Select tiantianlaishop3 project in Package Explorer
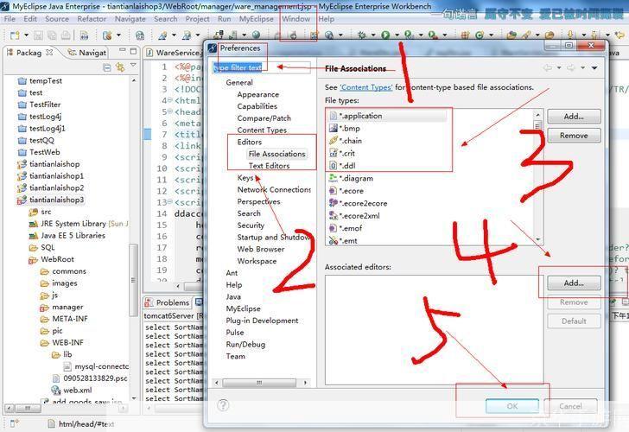The image size is (629, 432). 51,200
